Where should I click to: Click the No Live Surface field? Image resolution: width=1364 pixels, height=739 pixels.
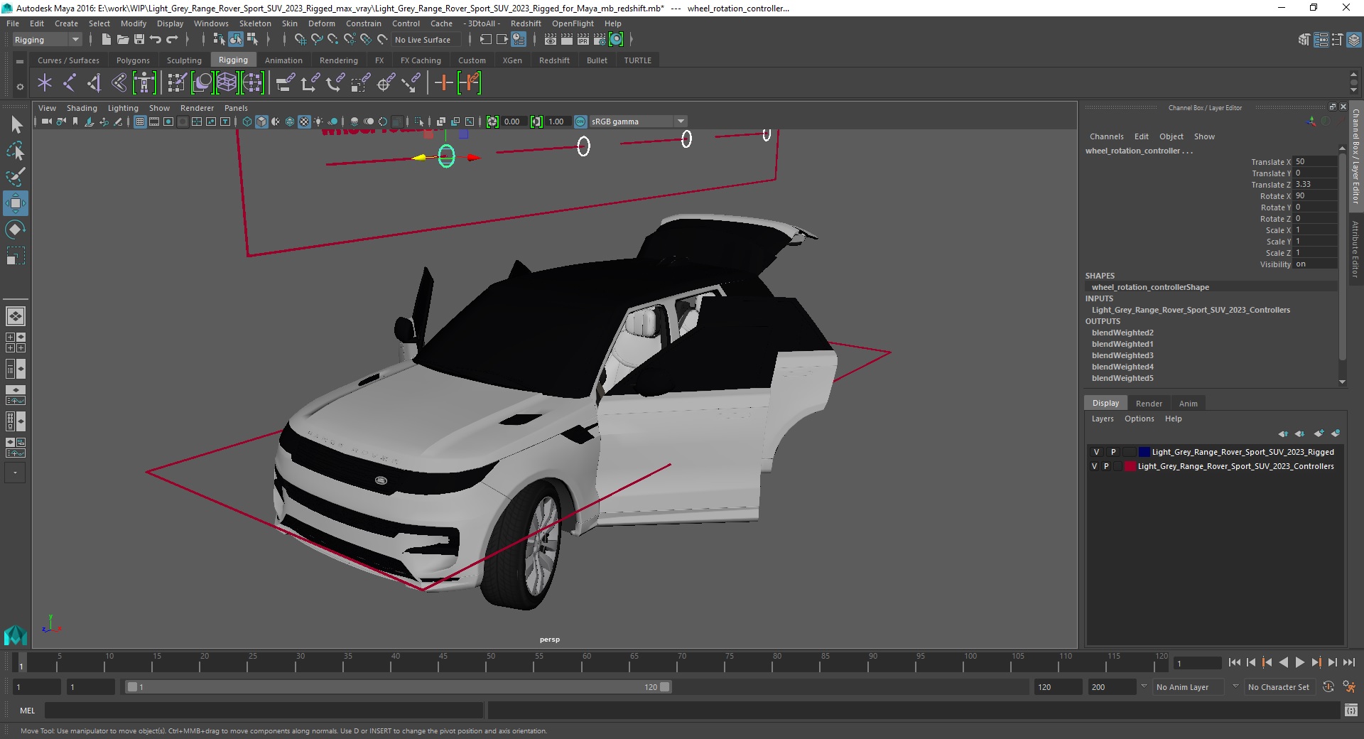pos(426,40)
